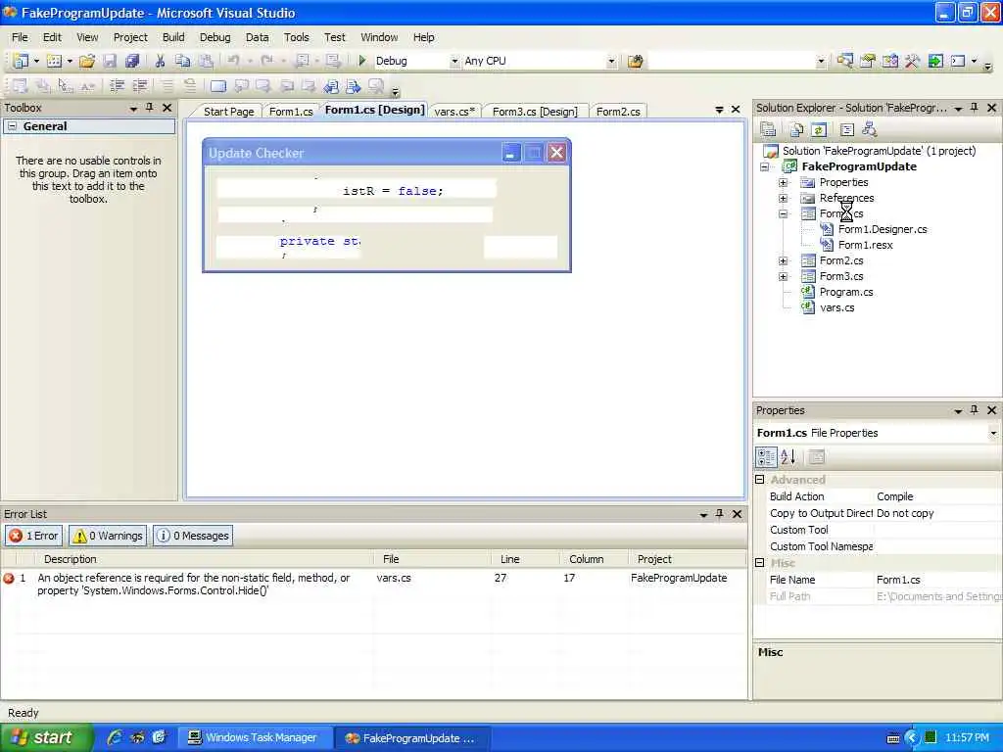Click View Code icon in Solution Explorer
Screen dimensions: 1003x752
(847, 130)
